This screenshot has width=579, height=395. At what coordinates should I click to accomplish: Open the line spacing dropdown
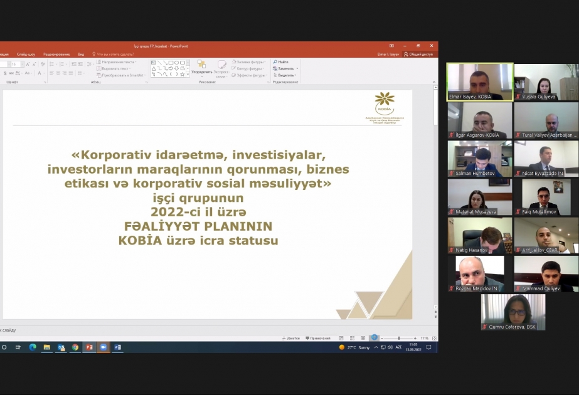(90, 64)
